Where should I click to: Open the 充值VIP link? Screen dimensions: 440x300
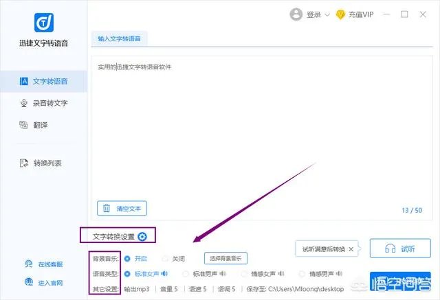[x=361, y=14]
